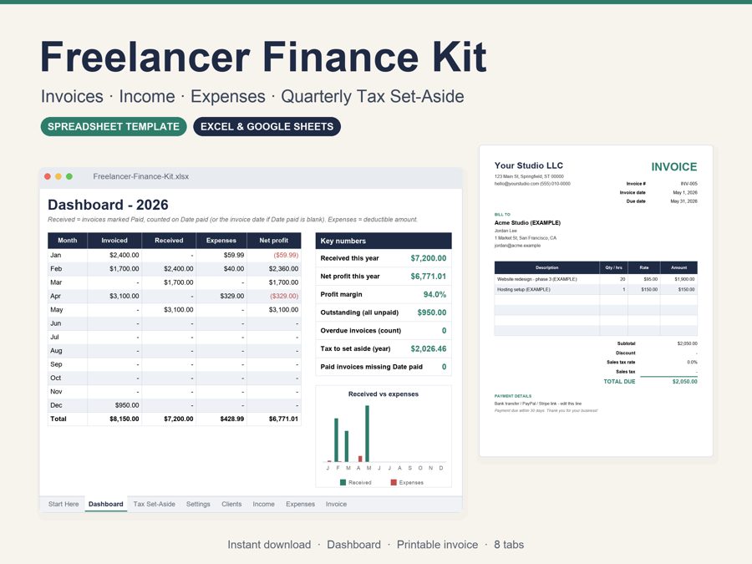Click the Key numbers panel header
The height and width of the screenshot is (564, 752).
click(x=384, y=241)
